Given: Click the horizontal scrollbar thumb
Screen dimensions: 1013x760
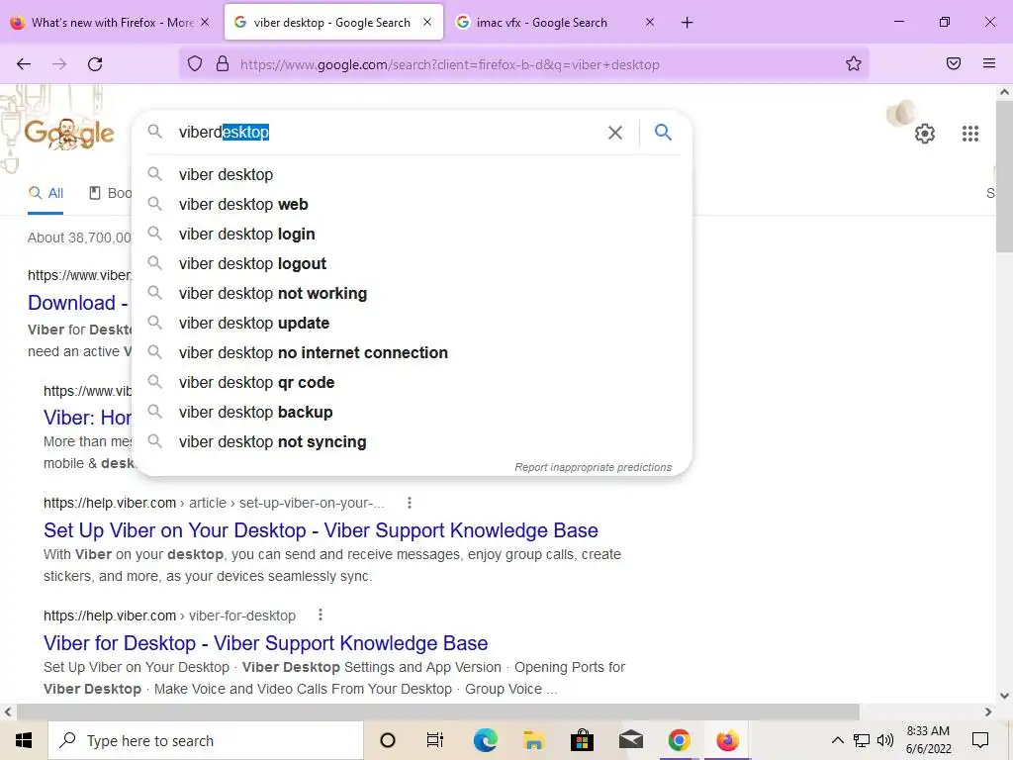Looking at the screenshot, I should (438, 712).
